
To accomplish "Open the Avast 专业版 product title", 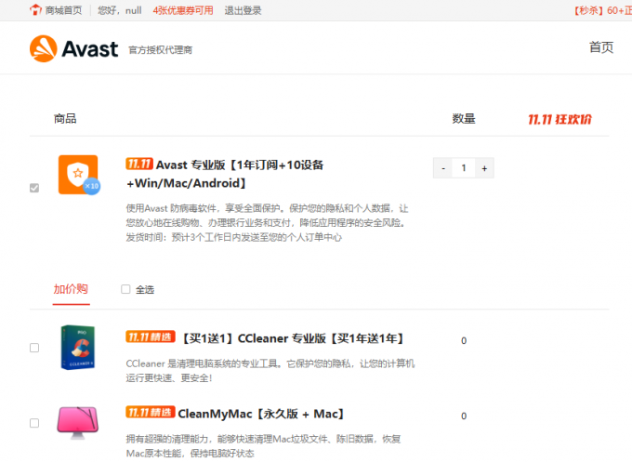I will coord(225,174).
